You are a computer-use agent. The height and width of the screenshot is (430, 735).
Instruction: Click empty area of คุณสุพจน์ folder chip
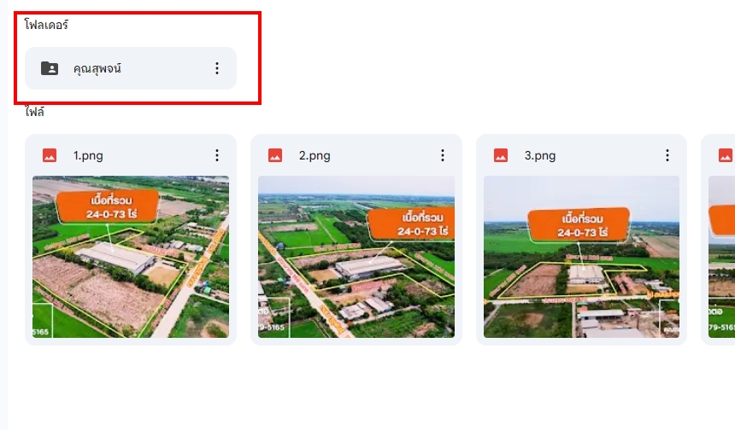[164, 68]
